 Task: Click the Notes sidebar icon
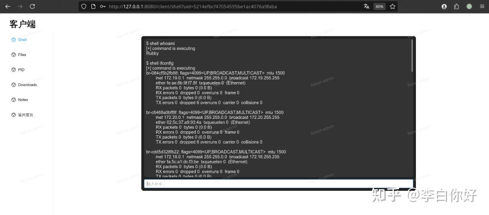(x=14, y=100)
